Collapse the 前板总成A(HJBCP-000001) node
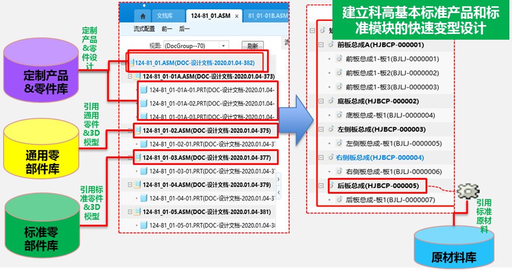 [x=321, y=44]
